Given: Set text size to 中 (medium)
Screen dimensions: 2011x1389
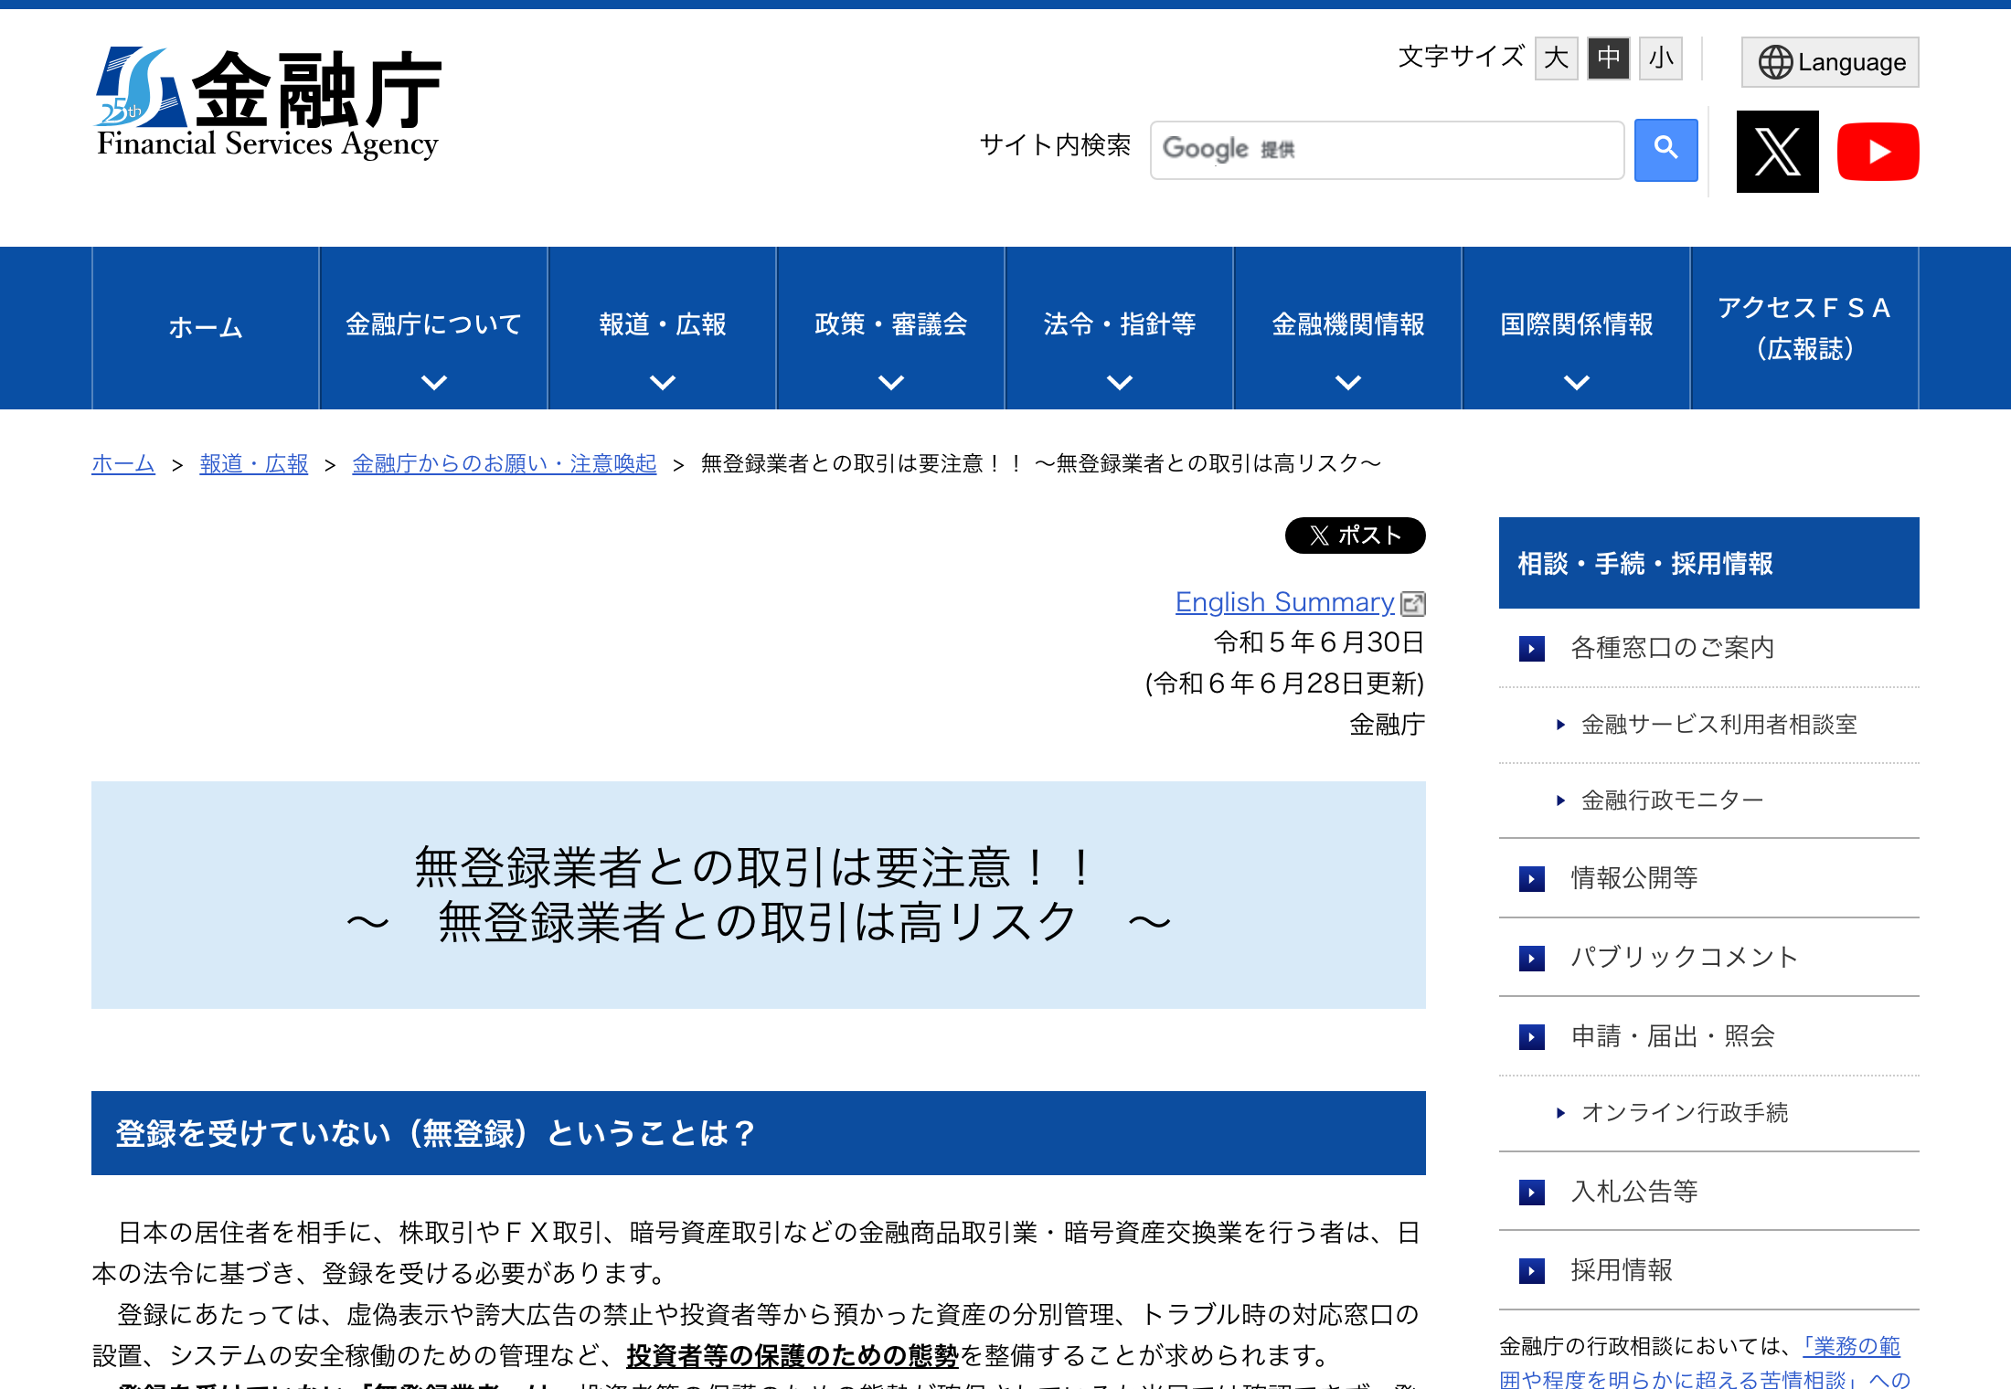Looking at the screenshot, I should pos(1609,58).
